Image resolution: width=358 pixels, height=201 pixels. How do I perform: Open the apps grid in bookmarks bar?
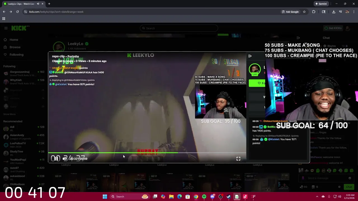tap(4, 19)
